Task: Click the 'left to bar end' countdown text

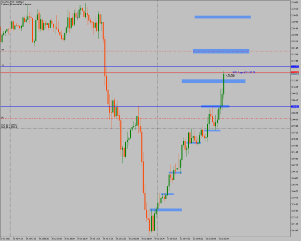Action: pos(16,4)
